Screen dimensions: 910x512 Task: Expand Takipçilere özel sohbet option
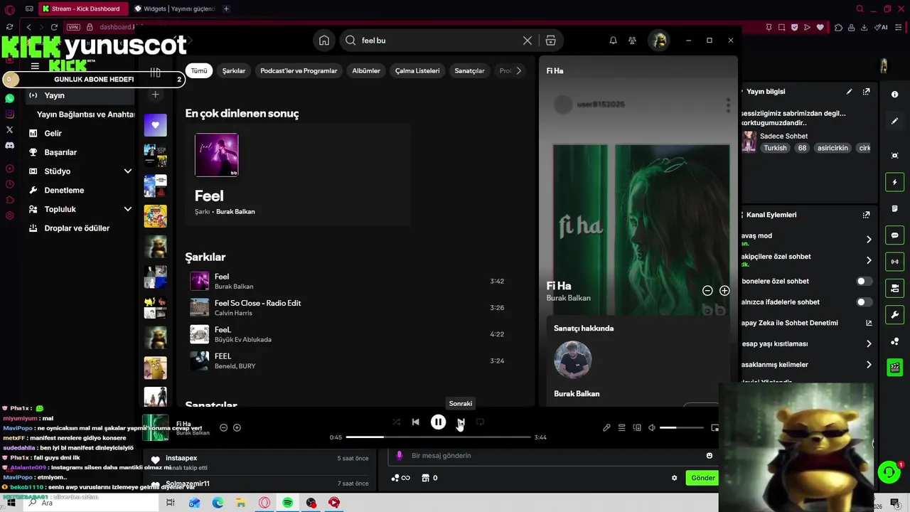868,260
